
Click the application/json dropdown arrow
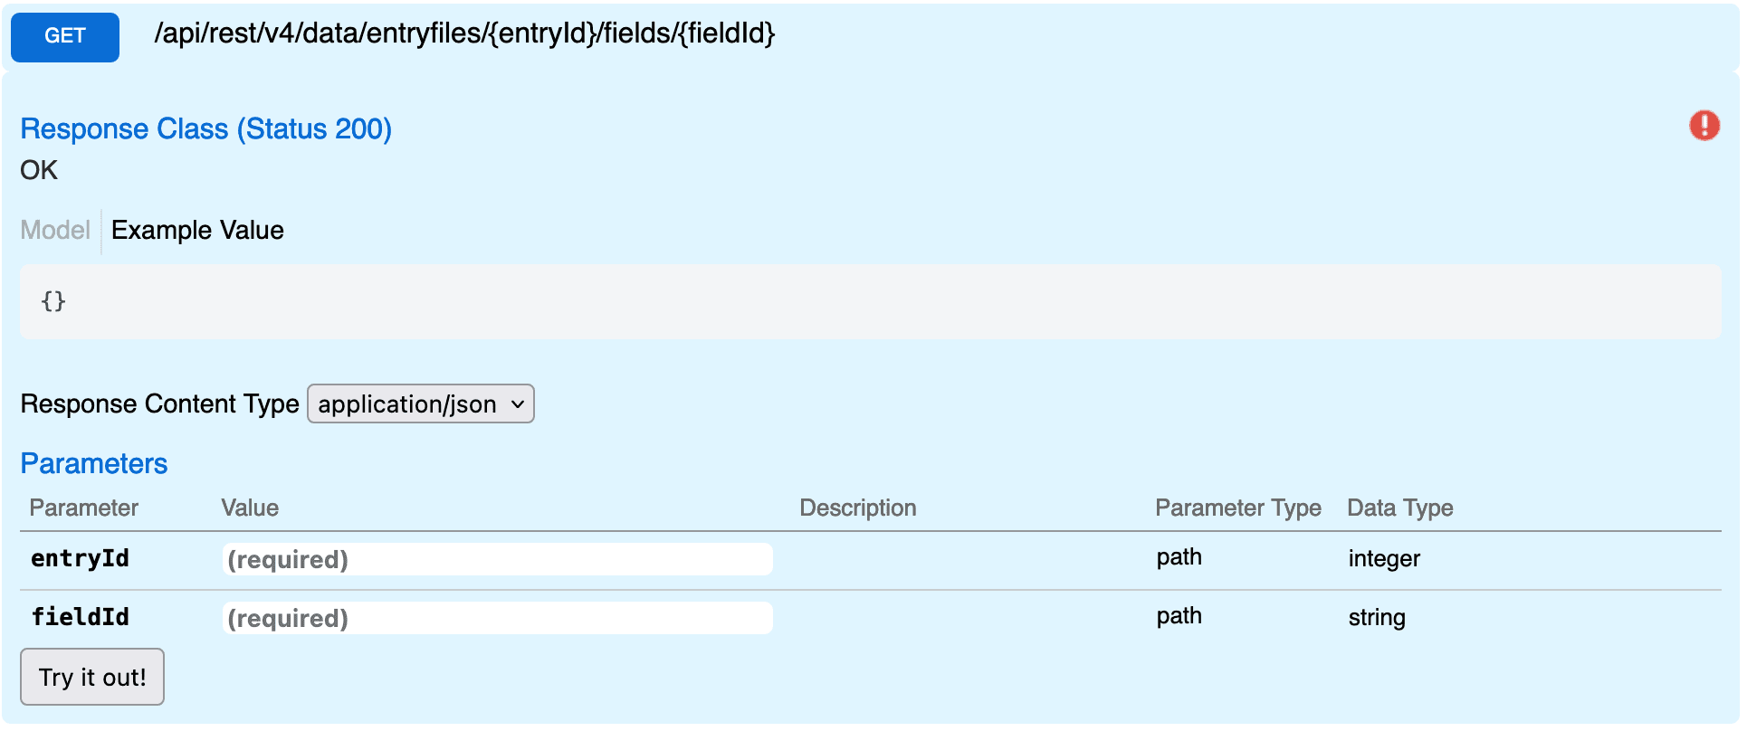[518, 404]
